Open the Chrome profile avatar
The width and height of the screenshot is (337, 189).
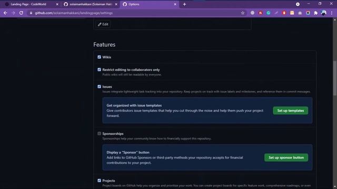(324, 13)
